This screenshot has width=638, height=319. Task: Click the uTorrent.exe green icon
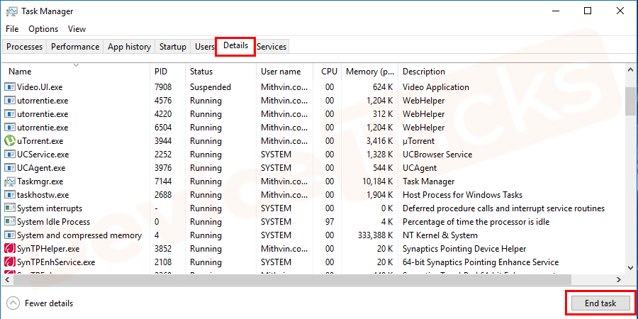pos(9,141)
